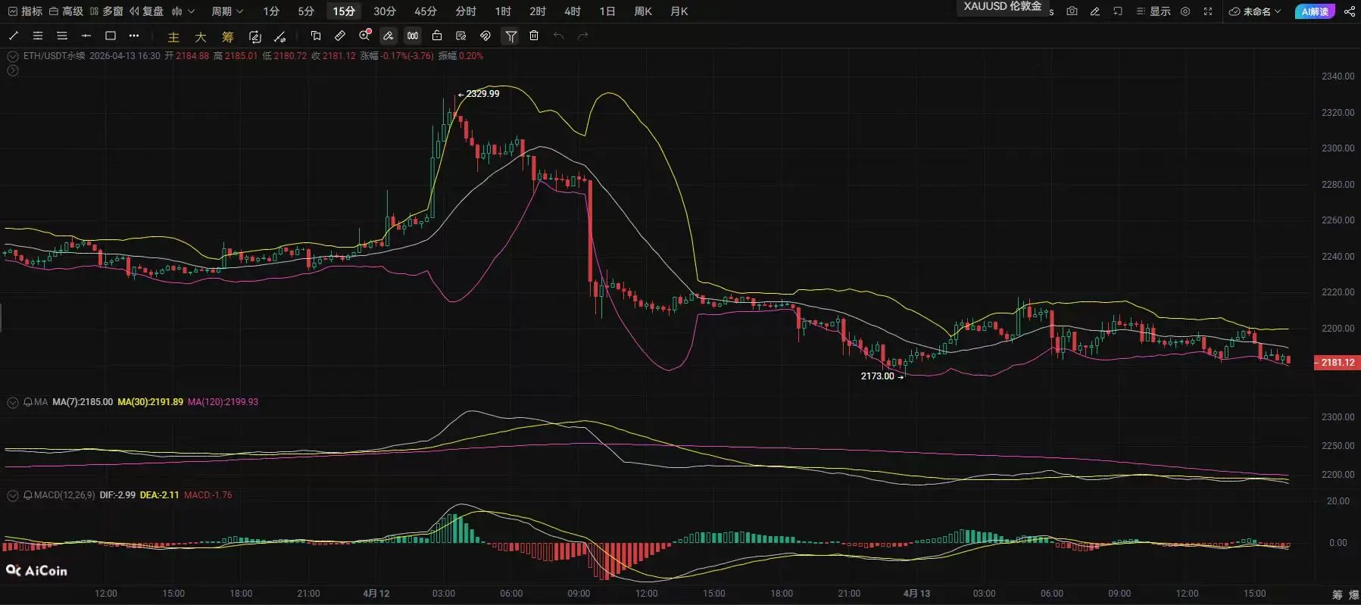Viewport: 1361px width, 605px height.
Task: Switch to the 周K weekly timeframe
Action: click(x=643, y=11)
